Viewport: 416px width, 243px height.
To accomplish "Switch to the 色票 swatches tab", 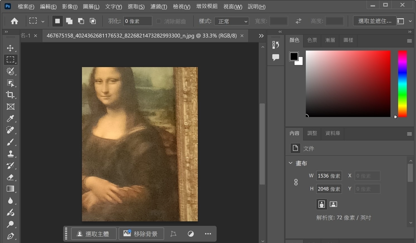I will tap(312, 40).
